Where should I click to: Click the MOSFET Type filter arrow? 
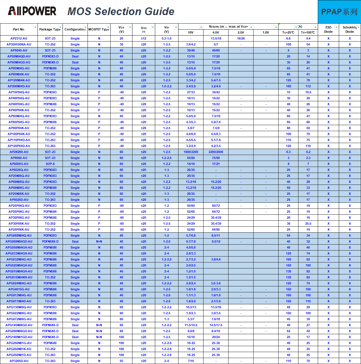pyautogui.click(x=108, y=27)
